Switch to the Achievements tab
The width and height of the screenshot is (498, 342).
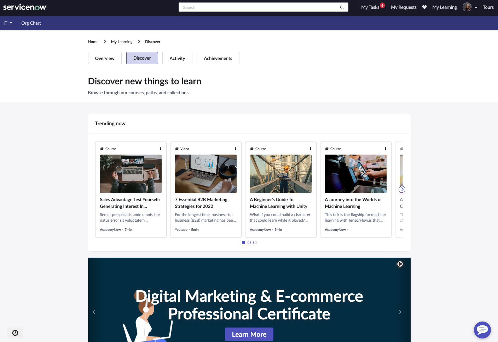coord(218,58)
